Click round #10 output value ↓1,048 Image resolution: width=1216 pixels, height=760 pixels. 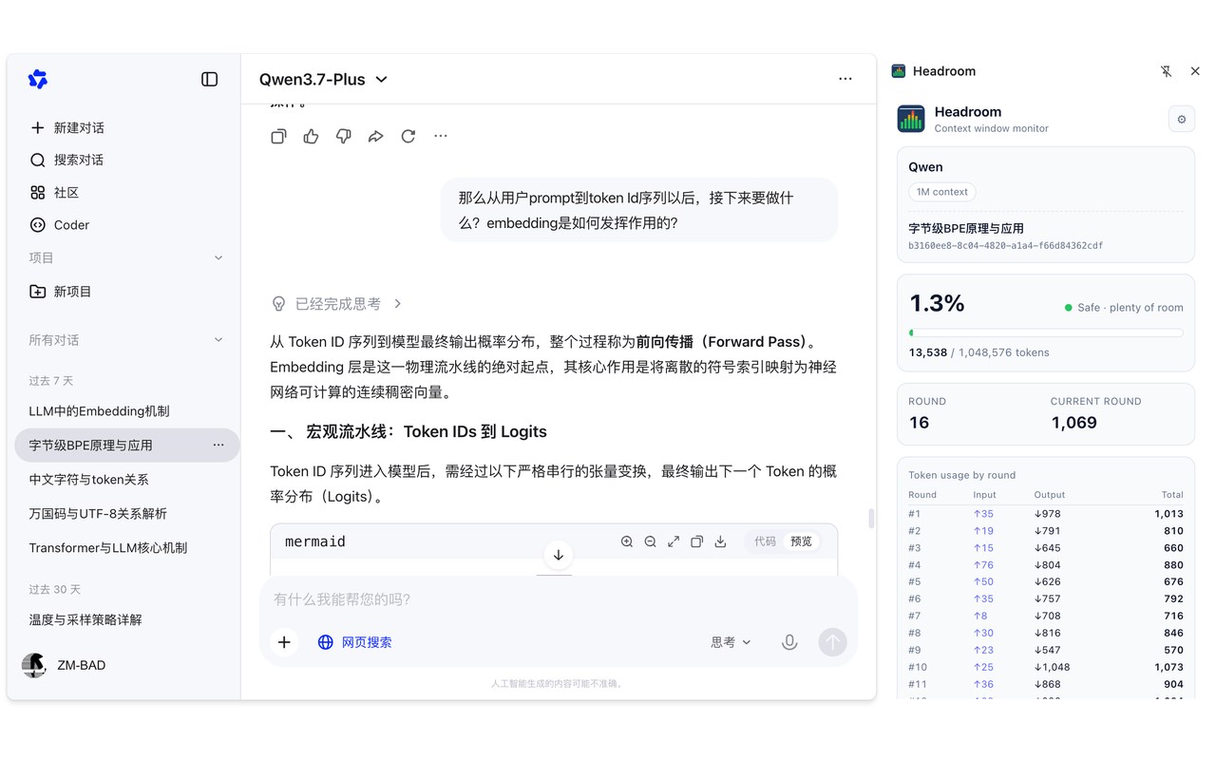1053,668
